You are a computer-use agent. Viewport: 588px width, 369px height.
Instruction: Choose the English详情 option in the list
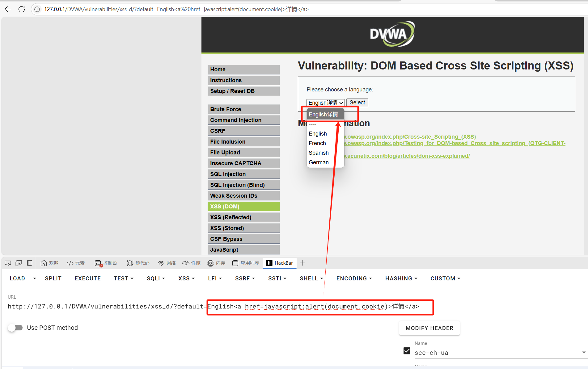click(x=325, y=115)
